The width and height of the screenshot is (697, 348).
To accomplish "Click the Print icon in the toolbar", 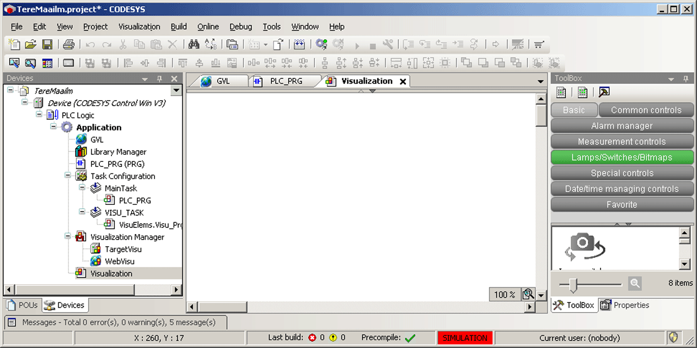I will [68, 45].
